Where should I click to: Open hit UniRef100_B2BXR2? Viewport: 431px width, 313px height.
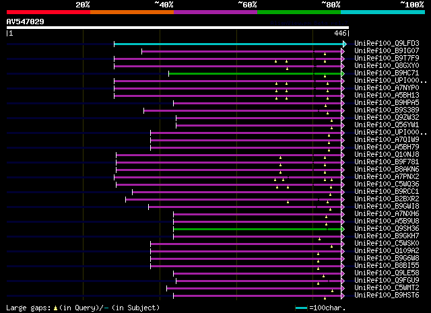coord(387,199)
